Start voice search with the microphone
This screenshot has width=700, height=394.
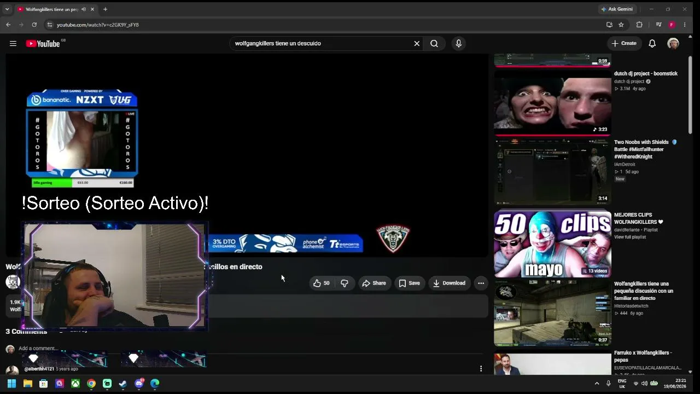pyautogui.click(x=458, y=43)
